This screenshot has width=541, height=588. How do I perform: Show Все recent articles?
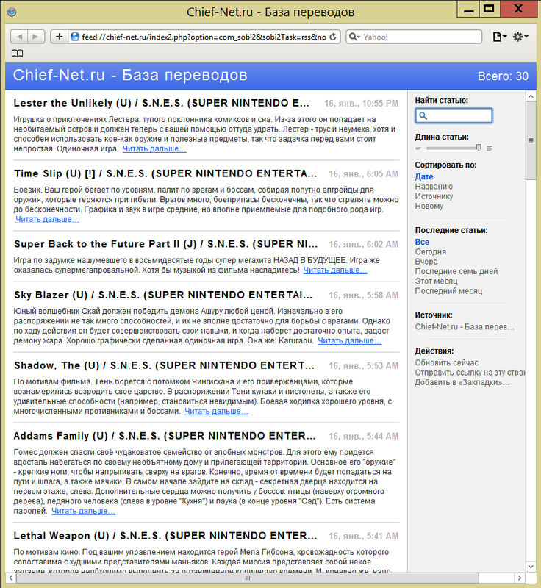(x=422, y=242)
